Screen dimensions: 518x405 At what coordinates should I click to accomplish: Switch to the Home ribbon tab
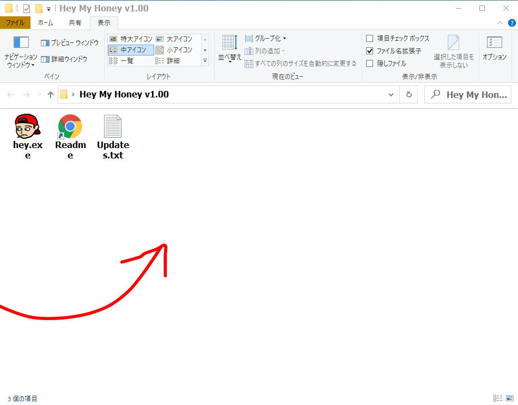pos(45,23)
